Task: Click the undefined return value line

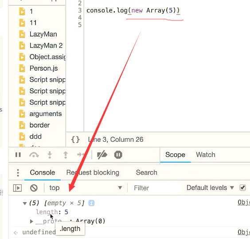Action: (39, 232)
